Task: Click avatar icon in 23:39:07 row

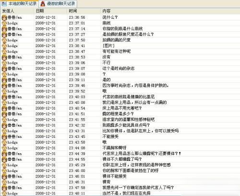Action: [x=4, y=69]
